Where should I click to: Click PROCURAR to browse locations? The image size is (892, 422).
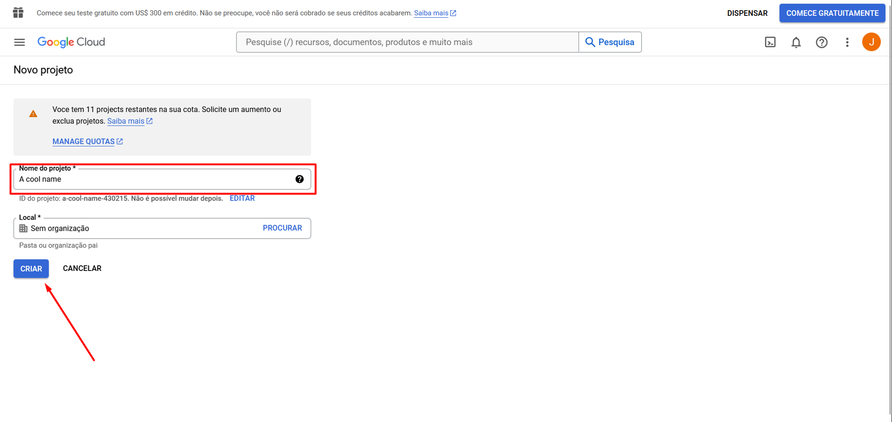point(282,228)
